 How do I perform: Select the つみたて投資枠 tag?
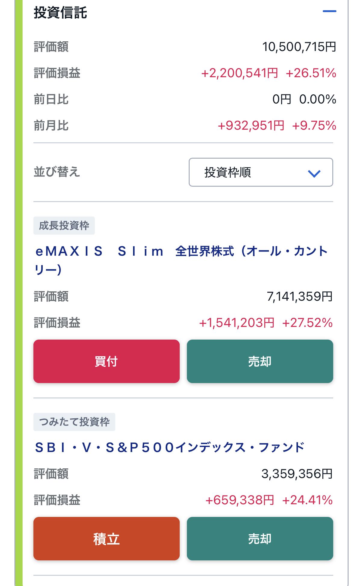74,422
